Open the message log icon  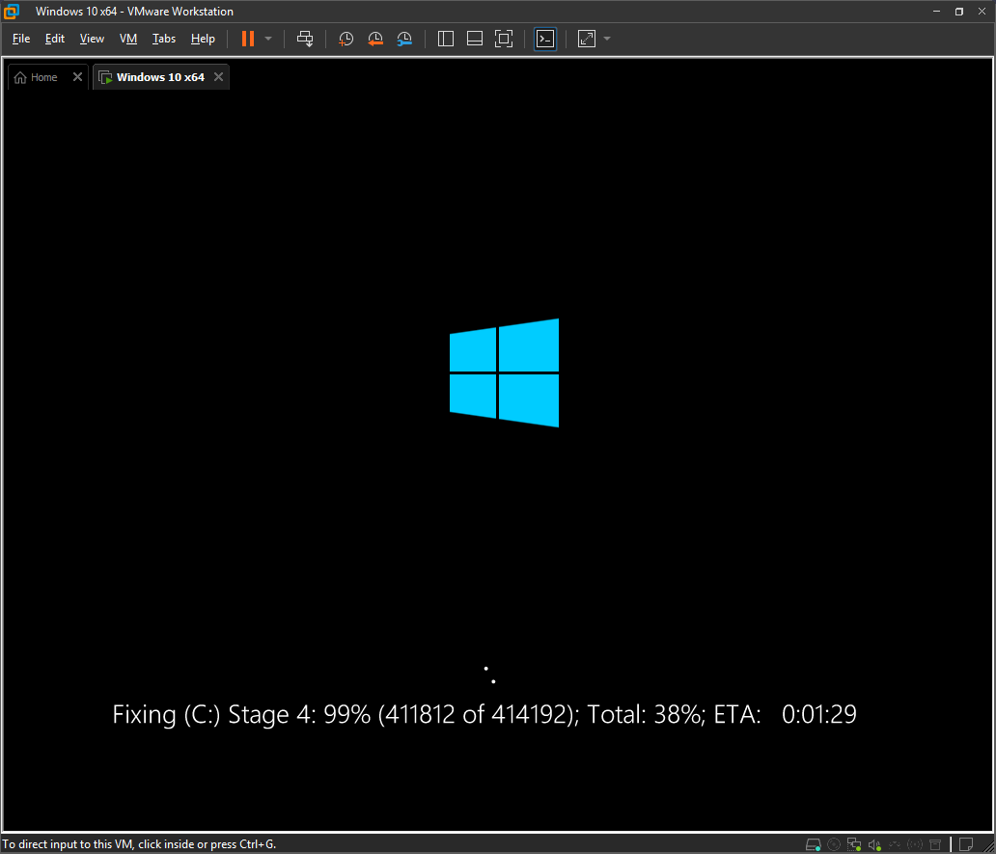point(966,844)
